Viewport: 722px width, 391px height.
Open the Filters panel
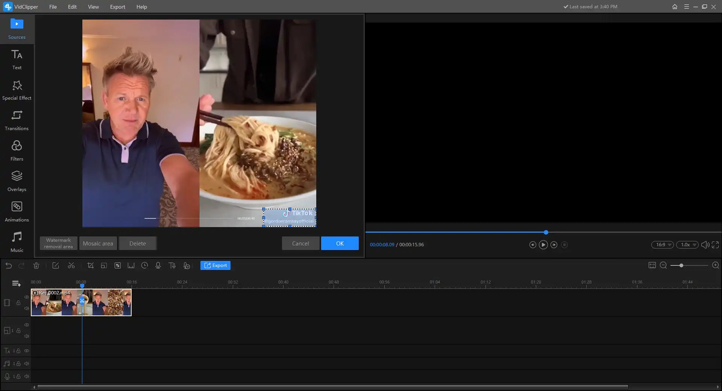tap(17, 151)
